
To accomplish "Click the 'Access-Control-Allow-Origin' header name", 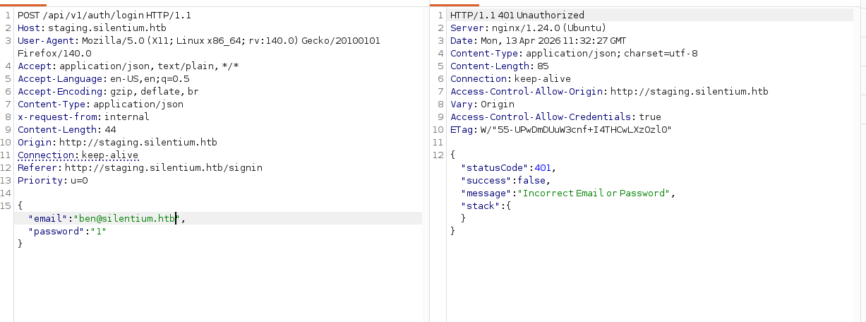I will point(527,91).
